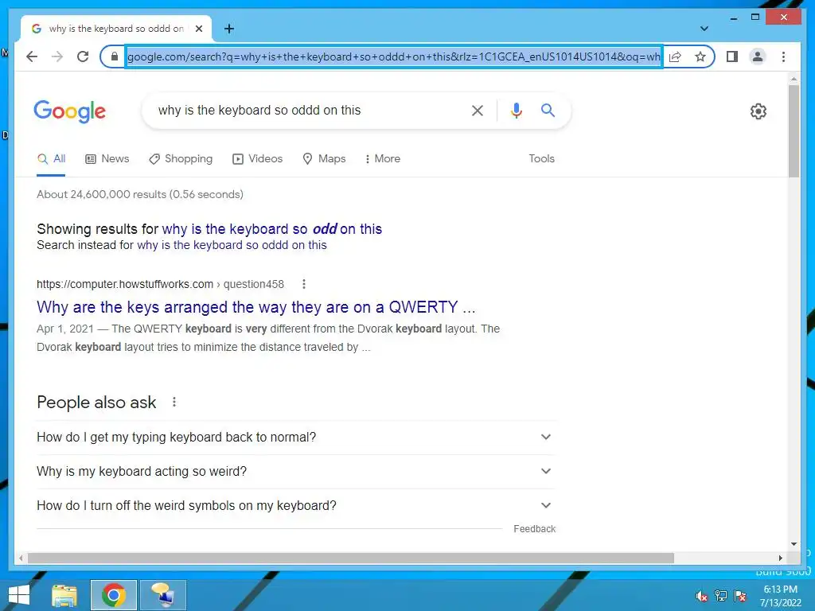Submit search with the magnifier icon
This screenshot has height=611, width=815.
pyautogui.click(x=548, y=110)
